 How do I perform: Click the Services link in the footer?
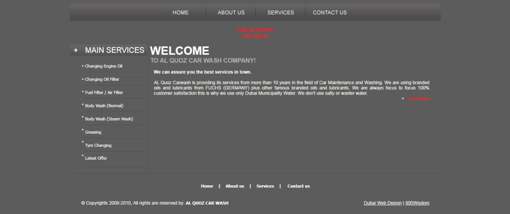point(265,186)
